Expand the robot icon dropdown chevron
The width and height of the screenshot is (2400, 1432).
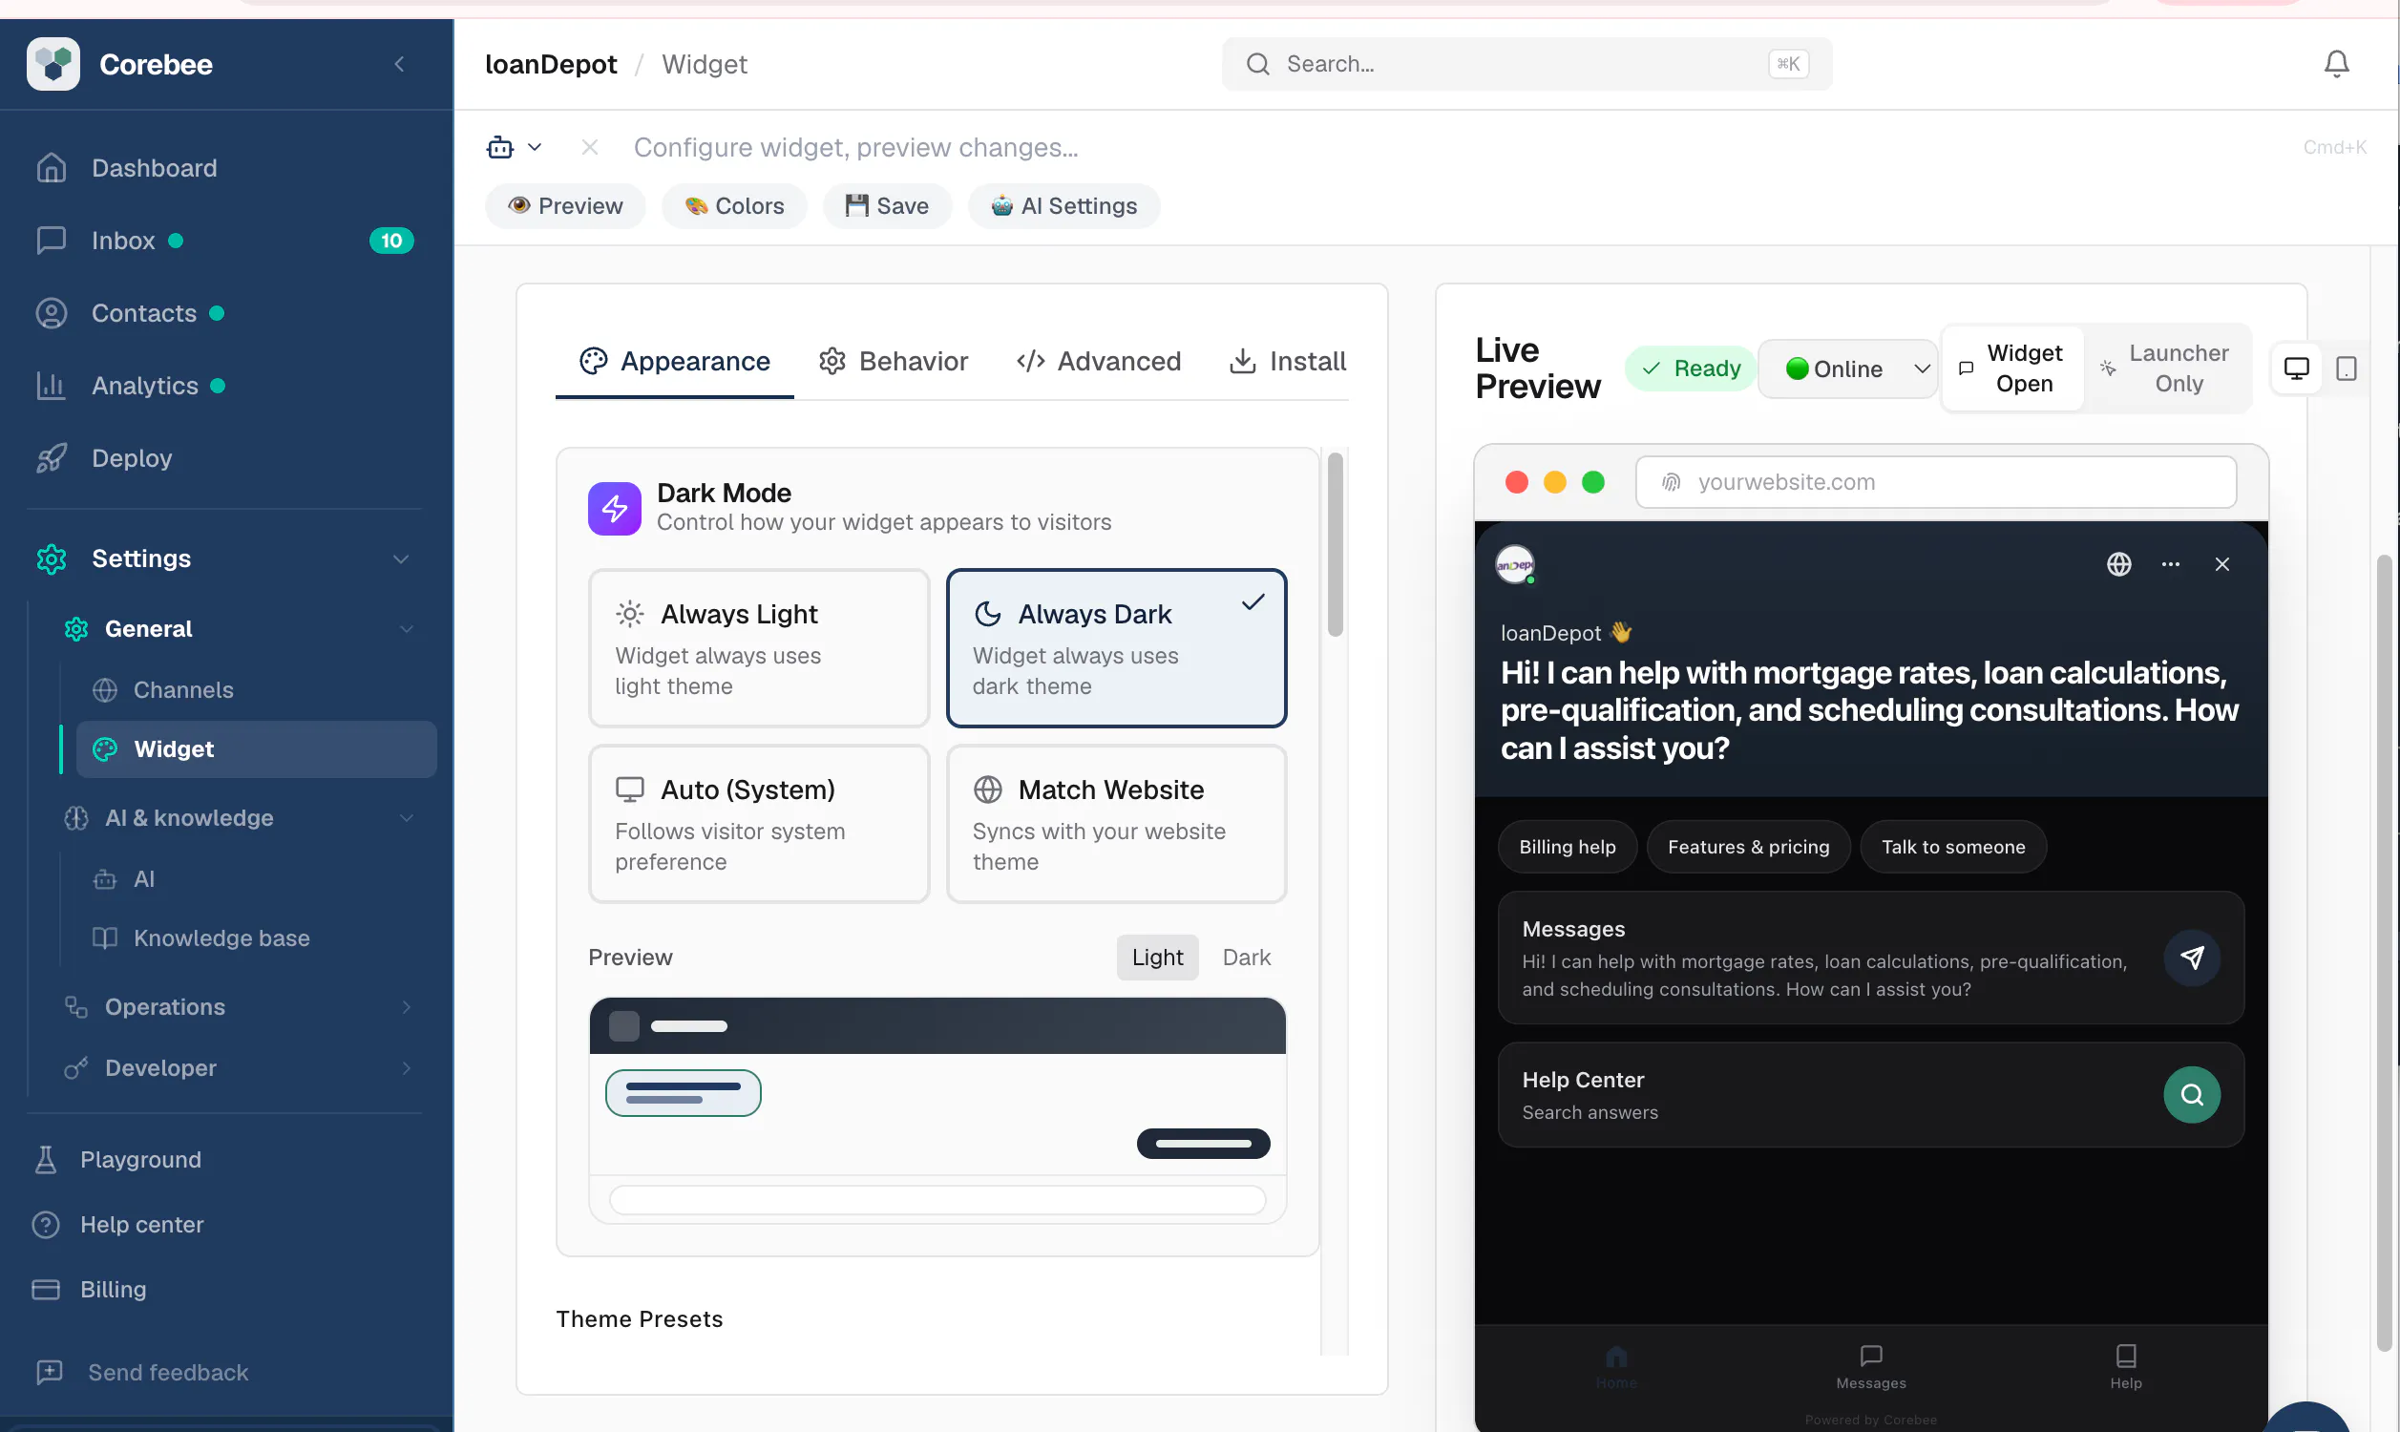(x=535, y=147)
